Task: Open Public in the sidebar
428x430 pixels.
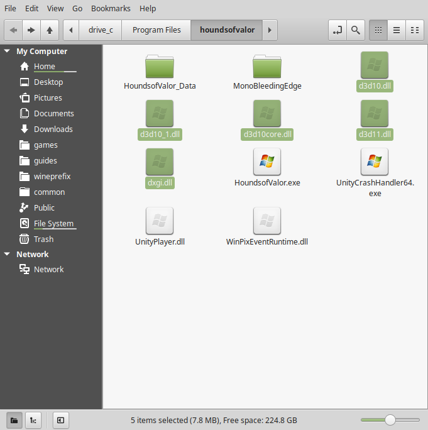Action: (x=51, y=208)
